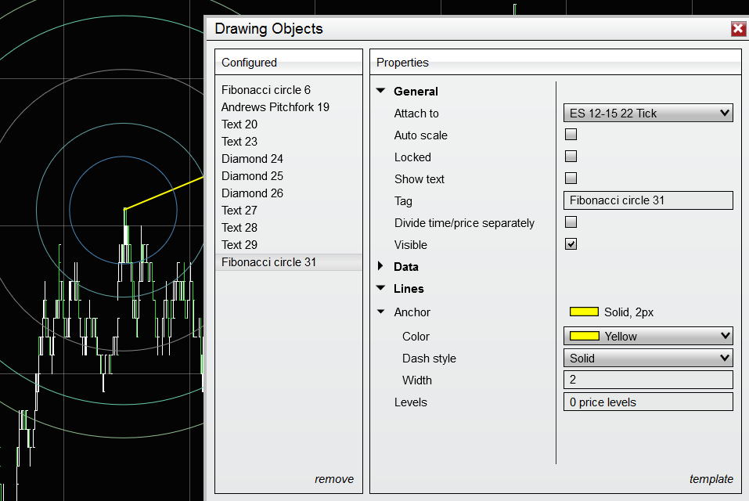Click the yellow Anchor line swatch
The width and height of the screenshot is (749, 501).
(584, 312)
